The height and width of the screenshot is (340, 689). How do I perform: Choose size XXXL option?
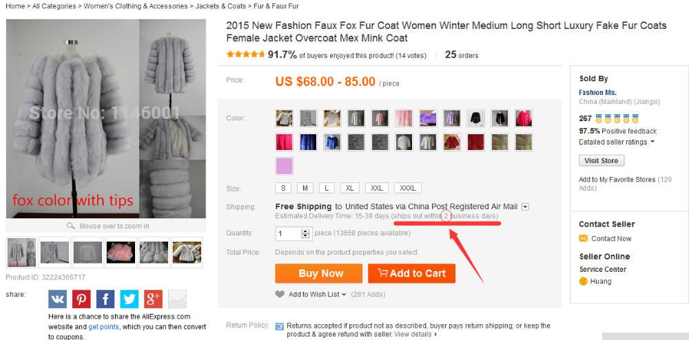pos(408,188)
